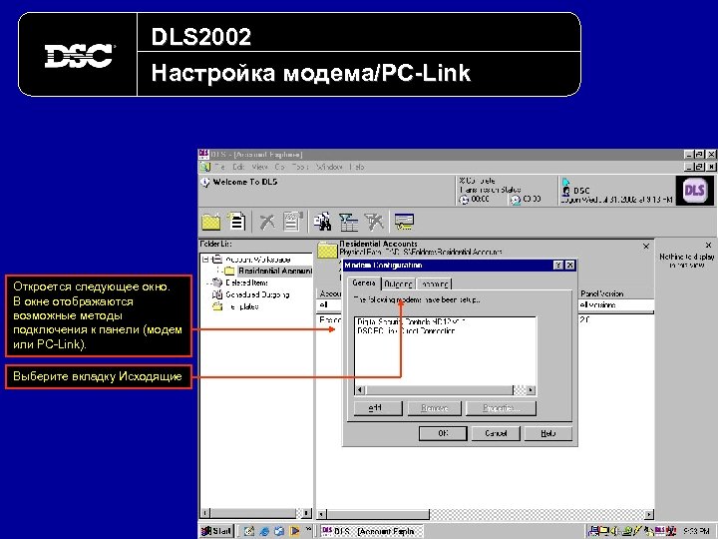
Task: Click the Find binoculars toolbar icon
Action: pos(323,222)
